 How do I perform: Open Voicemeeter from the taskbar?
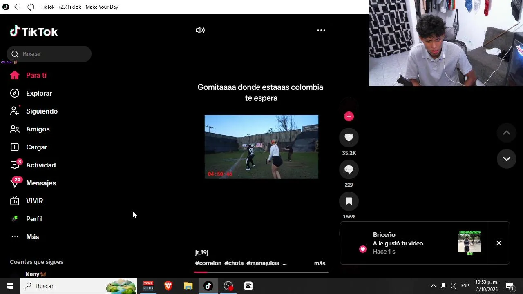pos(148,286)
